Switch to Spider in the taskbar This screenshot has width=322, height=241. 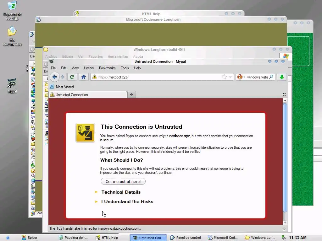30,238
